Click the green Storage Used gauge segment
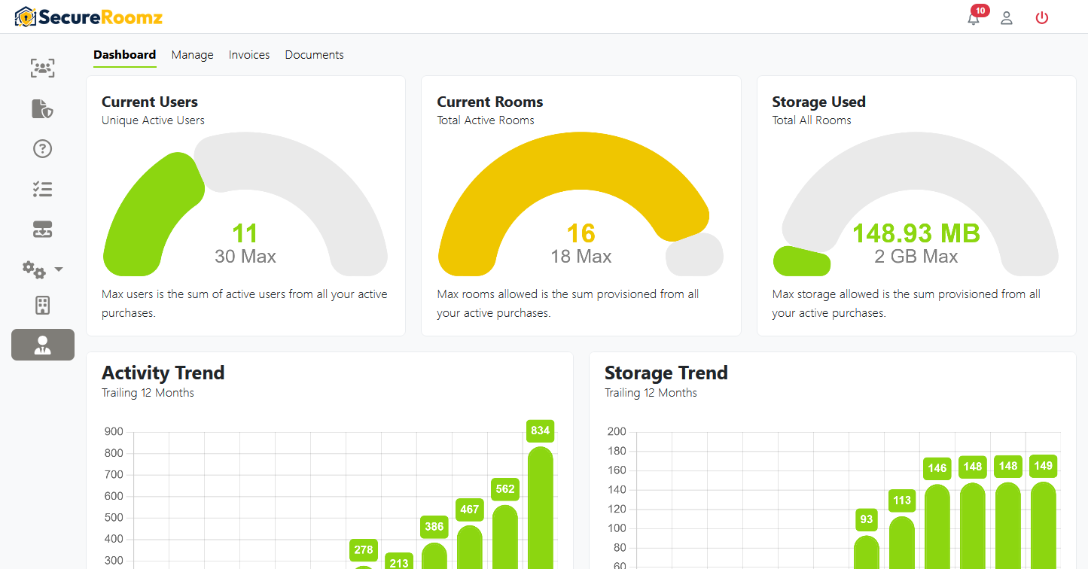Viewport: 1088px width, 569px height. pos(802,260)
